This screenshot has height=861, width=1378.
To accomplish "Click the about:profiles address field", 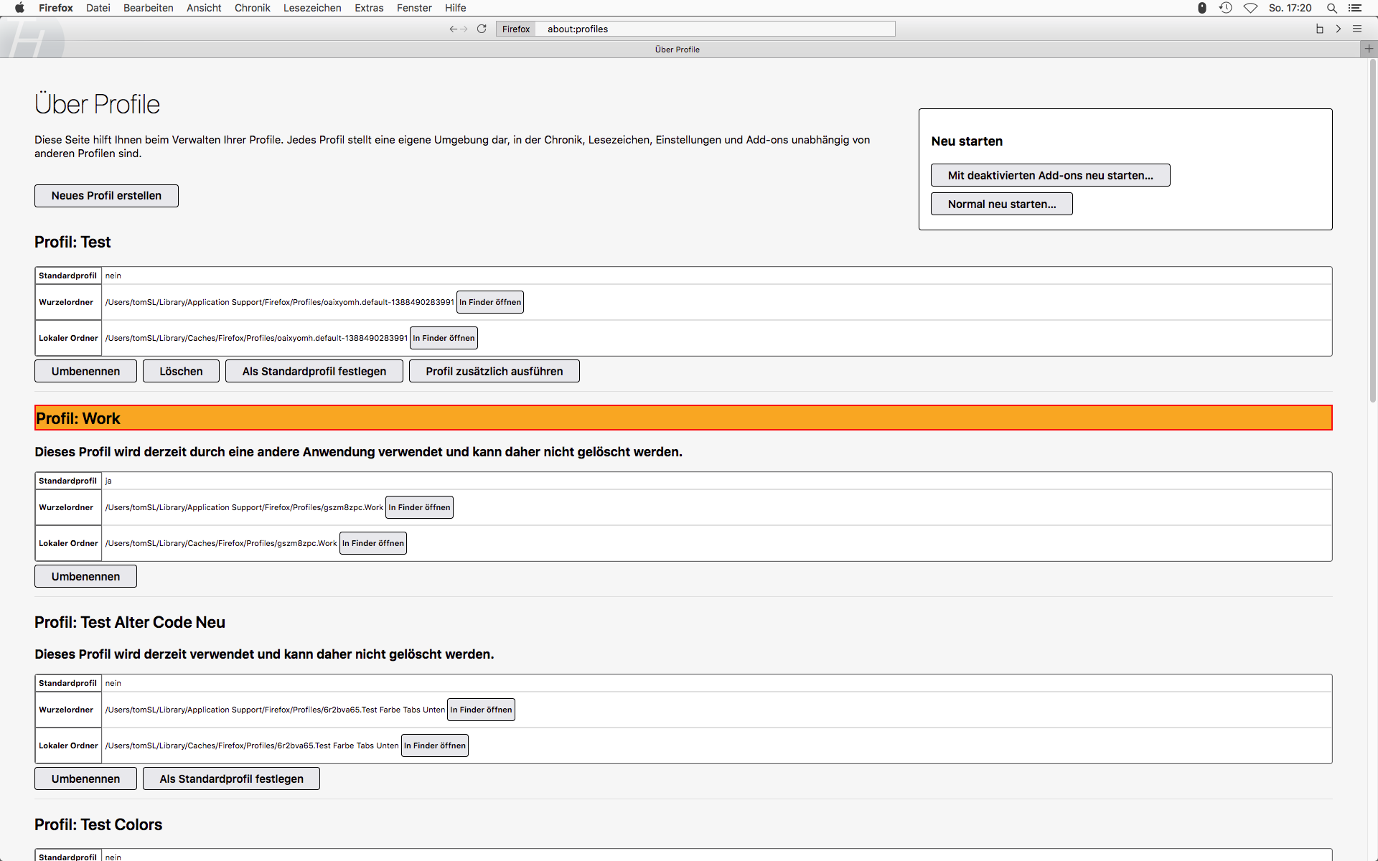I will click(x=714, y=29).
